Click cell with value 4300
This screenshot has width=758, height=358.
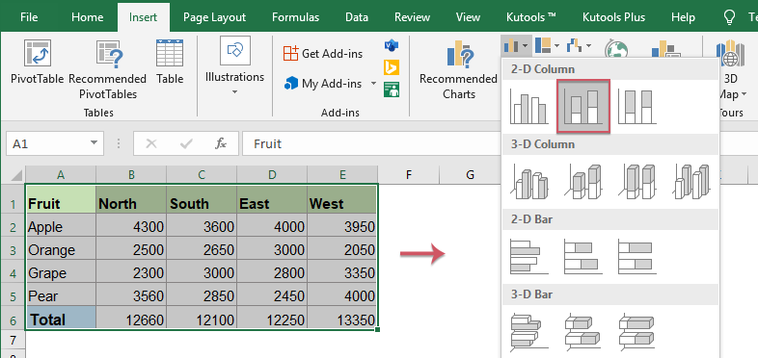click(131, 226)
